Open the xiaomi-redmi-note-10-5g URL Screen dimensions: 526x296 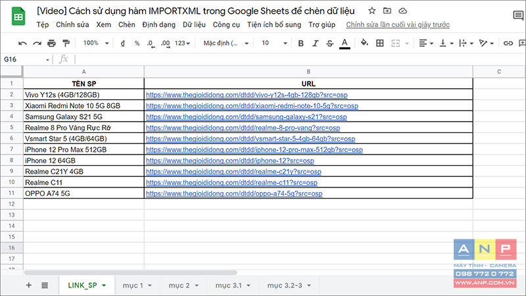pyautogui.click(x=252, y=106)
